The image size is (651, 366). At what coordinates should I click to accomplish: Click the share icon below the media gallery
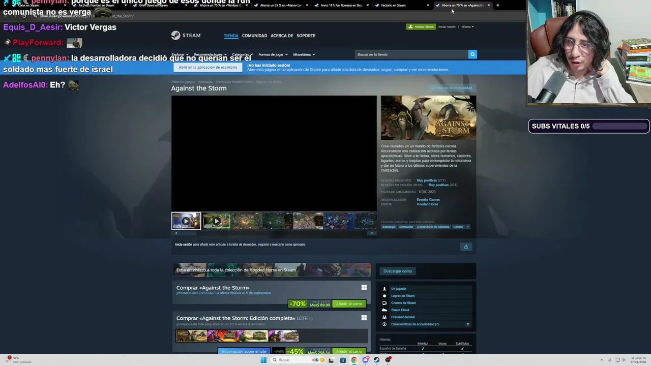tap(466, 247)
